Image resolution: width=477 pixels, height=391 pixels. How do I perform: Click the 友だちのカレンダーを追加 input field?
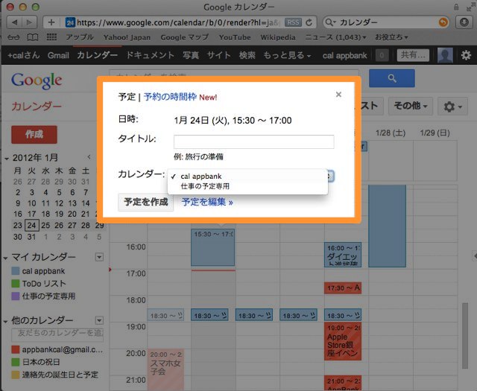[x=57, y=334]
